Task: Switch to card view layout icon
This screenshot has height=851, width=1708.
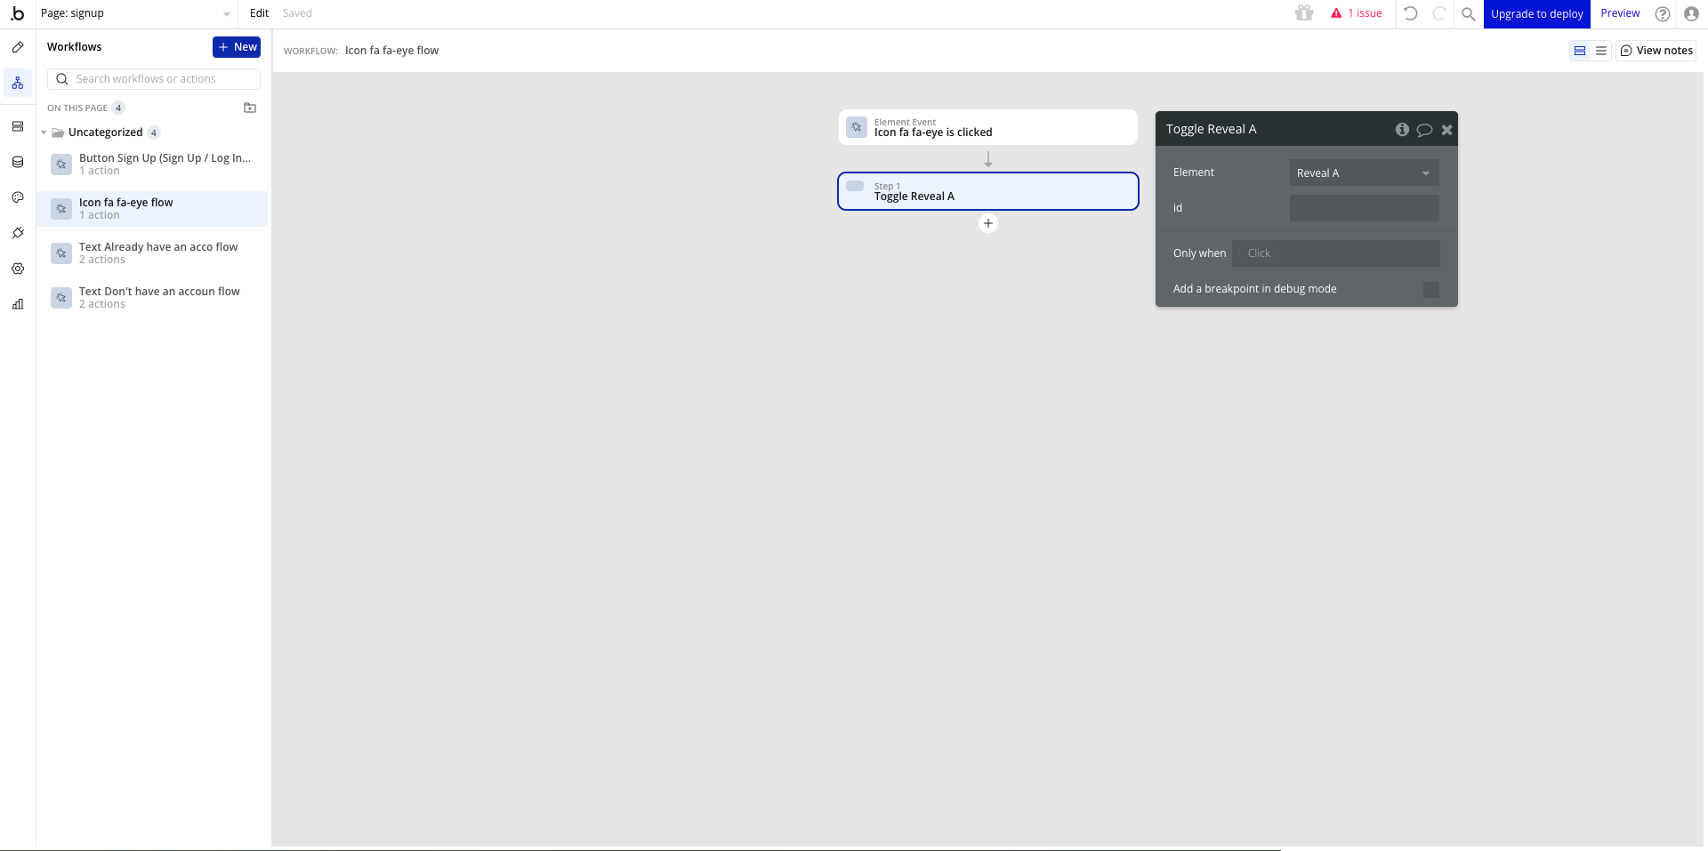Action: coord(1580,51)
